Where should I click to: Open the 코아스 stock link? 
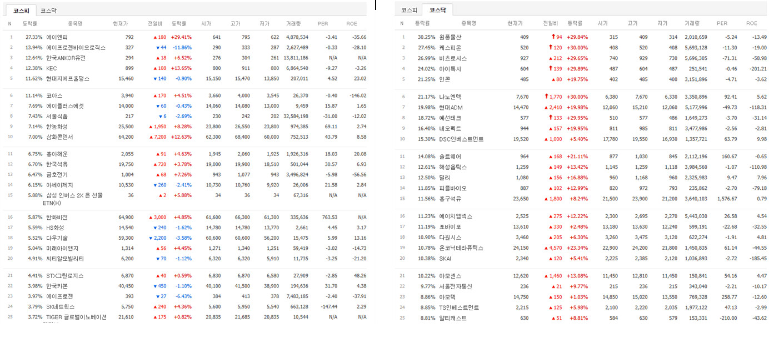tap(54, 95)
